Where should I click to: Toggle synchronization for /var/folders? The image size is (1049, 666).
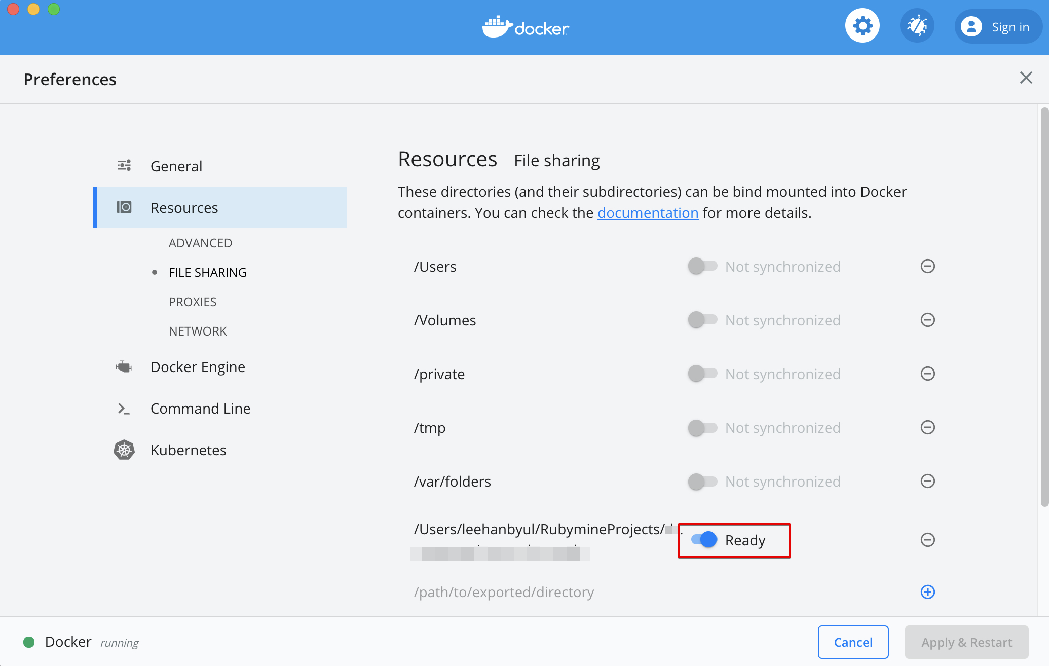tap(702, 481)
